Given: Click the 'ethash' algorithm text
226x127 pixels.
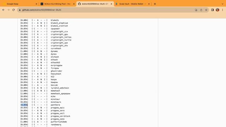Looking at the screenshot, I should (x=54, y=60).
